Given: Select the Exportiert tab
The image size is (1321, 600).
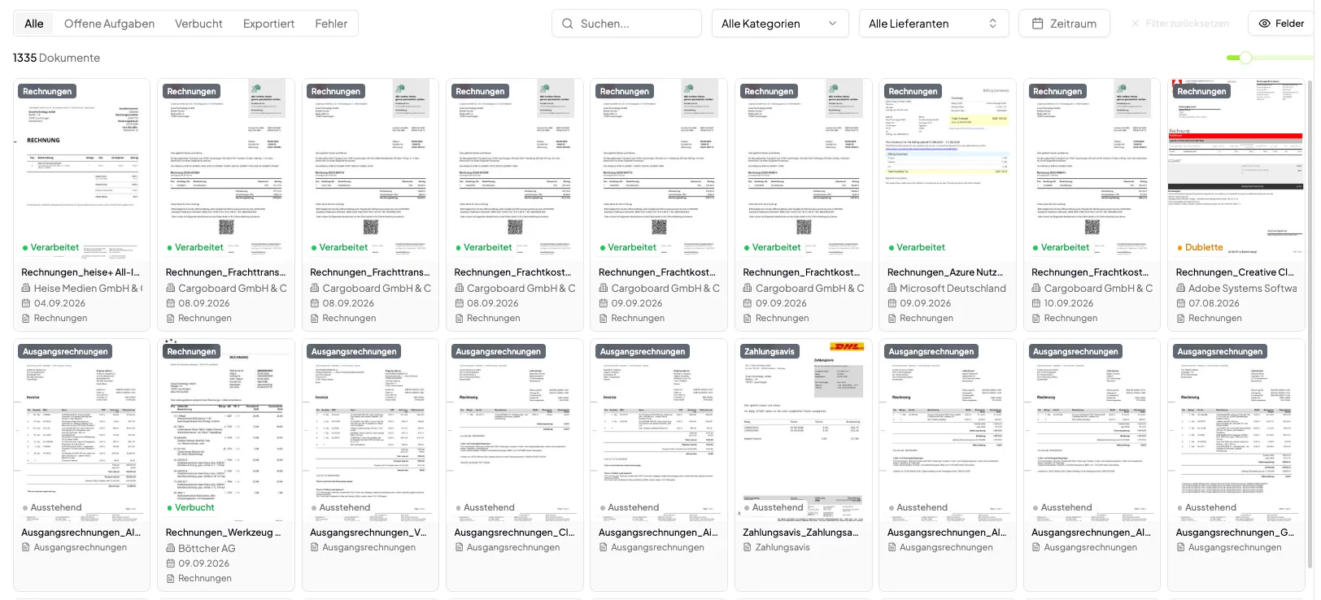Looking at the screenshot, I should 268,24.
